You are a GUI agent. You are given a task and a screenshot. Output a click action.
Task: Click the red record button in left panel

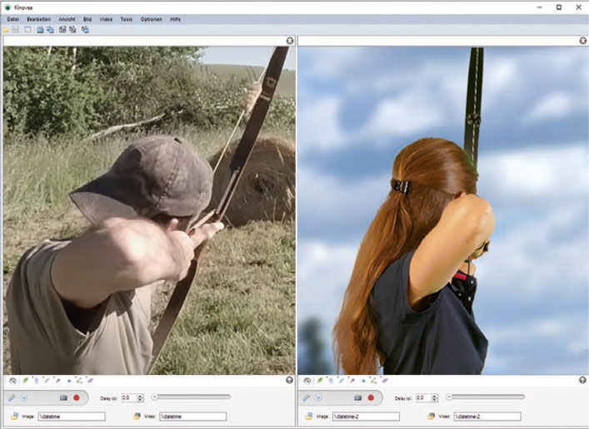pyautogui.click(x=76, y=398)
